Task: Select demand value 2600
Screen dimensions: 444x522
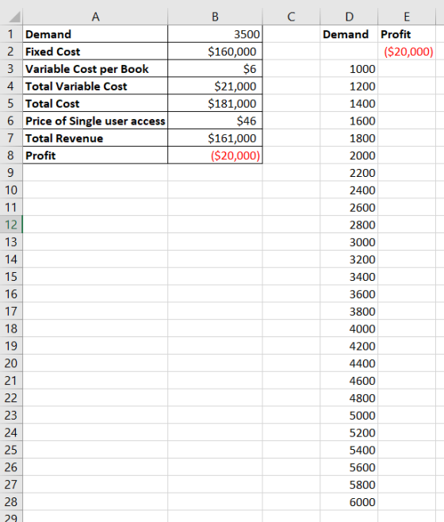Action: click(x=349, y=207)
